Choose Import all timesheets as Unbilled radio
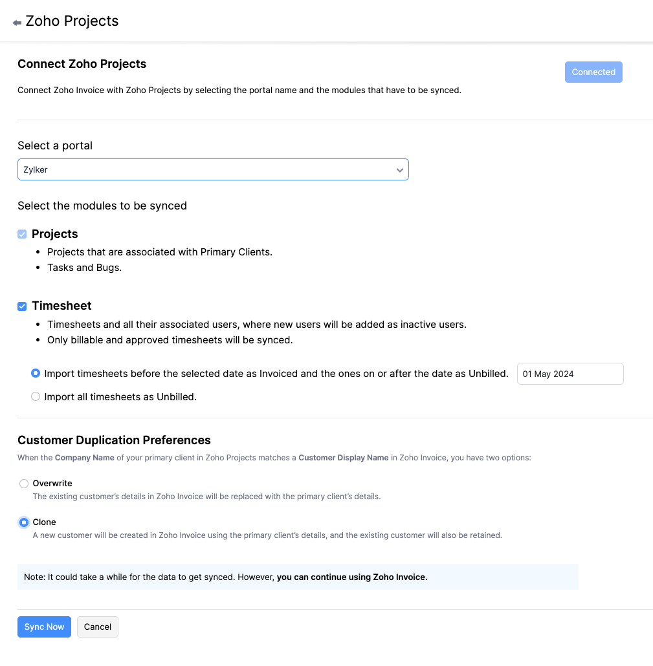Image resolution: width=653 pixels, height=666 pixels. [36, 397]
